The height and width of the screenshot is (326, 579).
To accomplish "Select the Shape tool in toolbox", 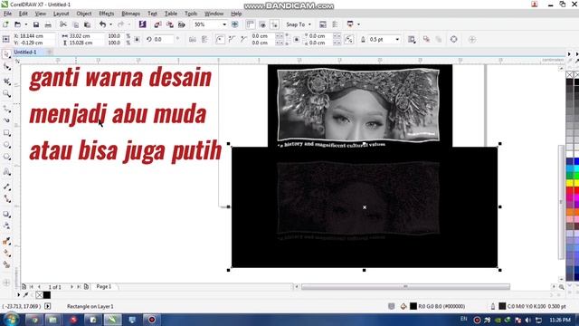I will [x=6, y=67].
